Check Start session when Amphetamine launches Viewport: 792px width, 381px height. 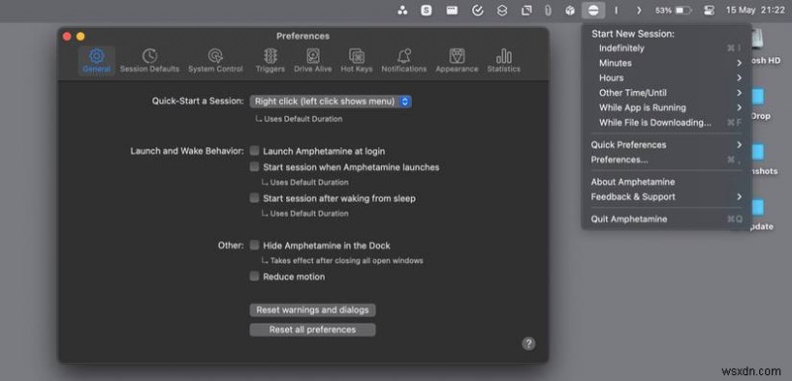[254, 166]
